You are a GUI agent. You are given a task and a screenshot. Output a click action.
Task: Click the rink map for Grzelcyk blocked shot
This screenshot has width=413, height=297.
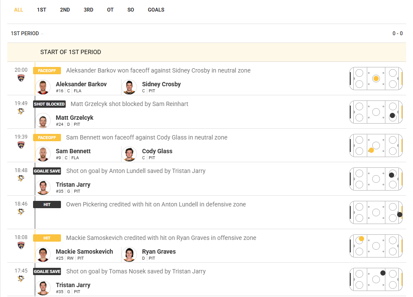(376, 112)
